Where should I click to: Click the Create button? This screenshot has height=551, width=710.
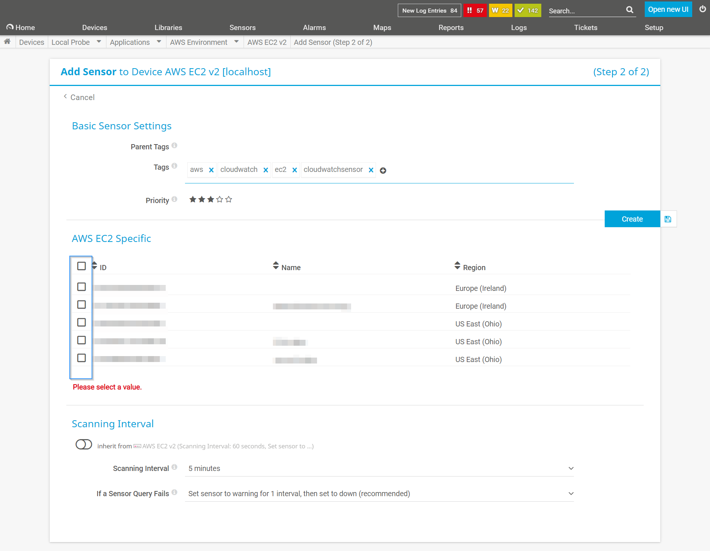pos(632,219)
